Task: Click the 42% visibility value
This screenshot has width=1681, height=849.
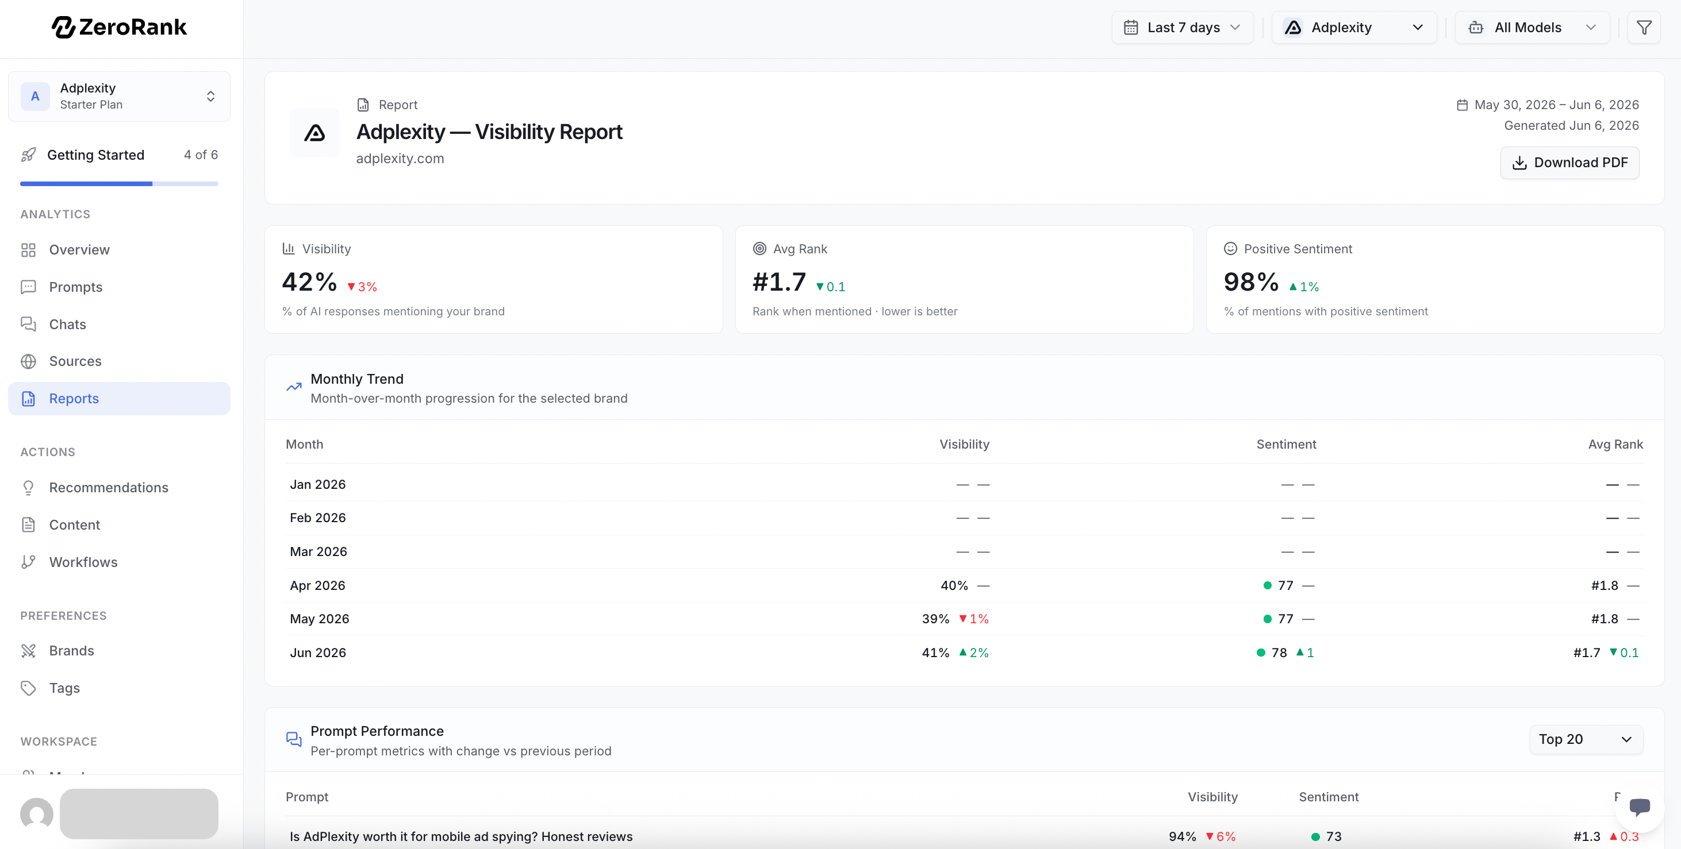Action: [309, 283]
